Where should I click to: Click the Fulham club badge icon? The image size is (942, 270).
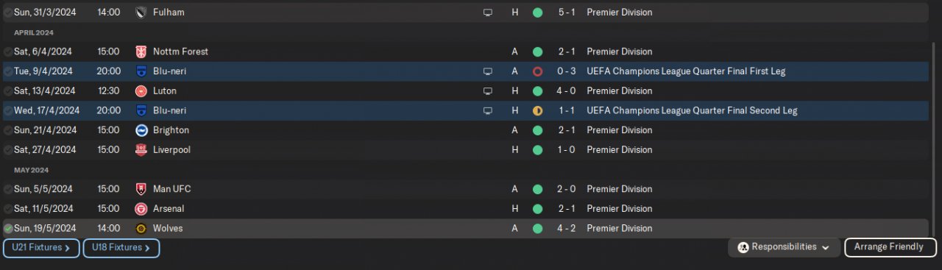(x=141, y=13)
